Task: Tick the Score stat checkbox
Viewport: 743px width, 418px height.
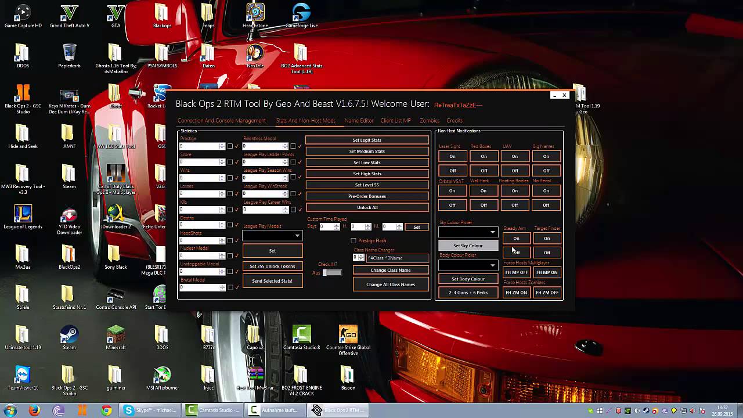Action: click(x=230, y=162)
